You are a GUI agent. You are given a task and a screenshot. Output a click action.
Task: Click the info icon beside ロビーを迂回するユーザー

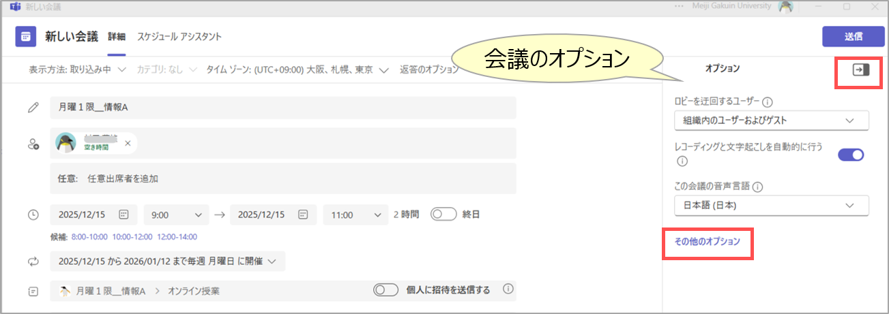click(x=767, y=102)
